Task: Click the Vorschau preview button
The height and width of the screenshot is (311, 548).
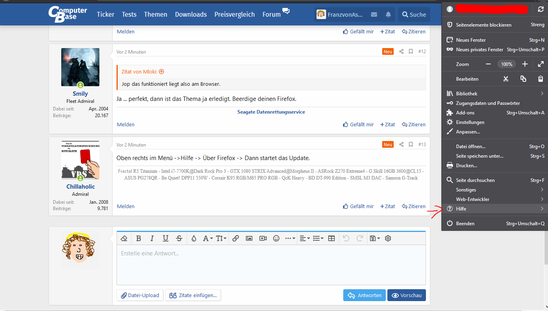Action: [x=406, y=295]
